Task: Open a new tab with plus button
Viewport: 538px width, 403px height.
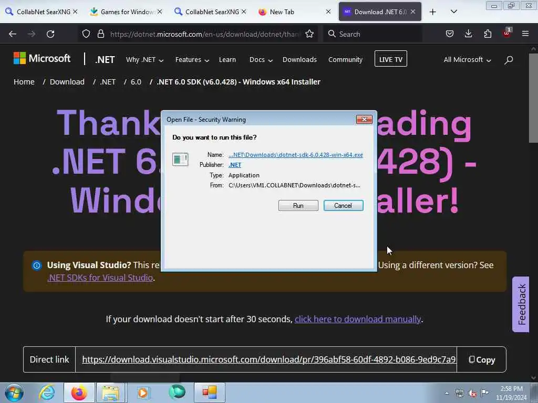Action: 433,12
